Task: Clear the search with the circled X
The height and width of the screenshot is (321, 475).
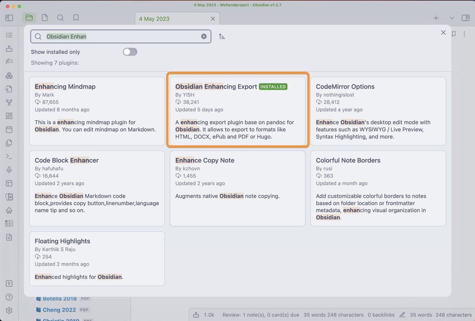Action: coord(204,36)
